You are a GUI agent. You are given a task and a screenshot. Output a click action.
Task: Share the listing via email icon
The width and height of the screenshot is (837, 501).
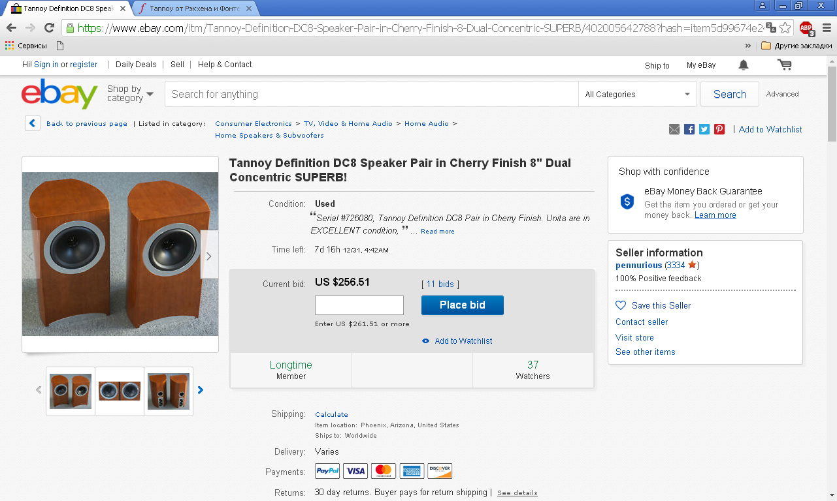coord(674,129)
